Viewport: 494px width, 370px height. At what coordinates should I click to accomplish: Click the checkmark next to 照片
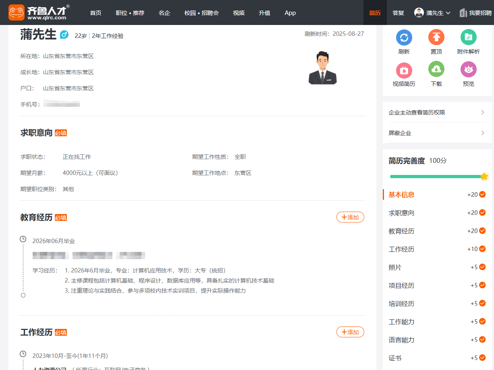pos(482,267)
